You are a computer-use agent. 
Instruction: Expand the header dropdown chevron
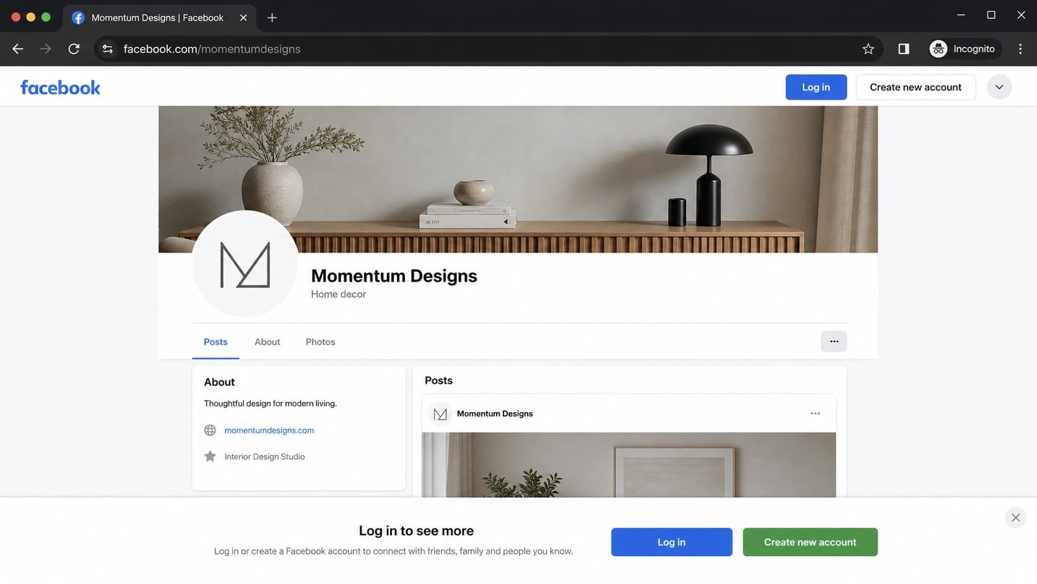point(999,87)
